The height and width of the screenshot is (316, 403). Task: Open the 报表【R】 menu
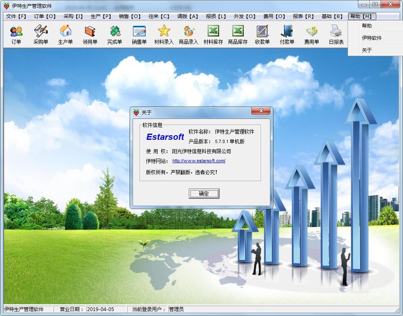tap(303, 16)
